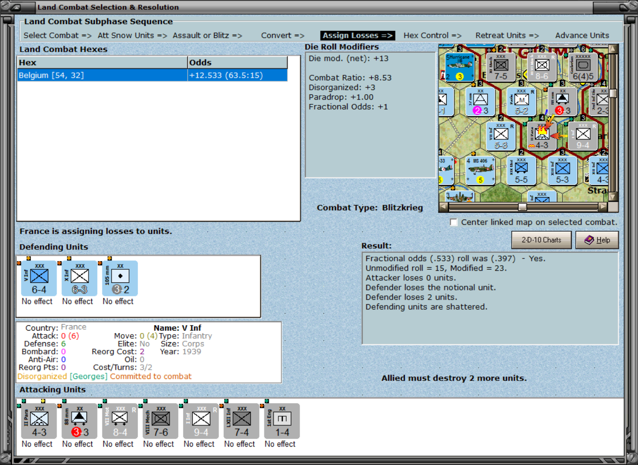Click the Convert subphase label
This screenshot has width=638, height=465.
(x=283, y=35)
